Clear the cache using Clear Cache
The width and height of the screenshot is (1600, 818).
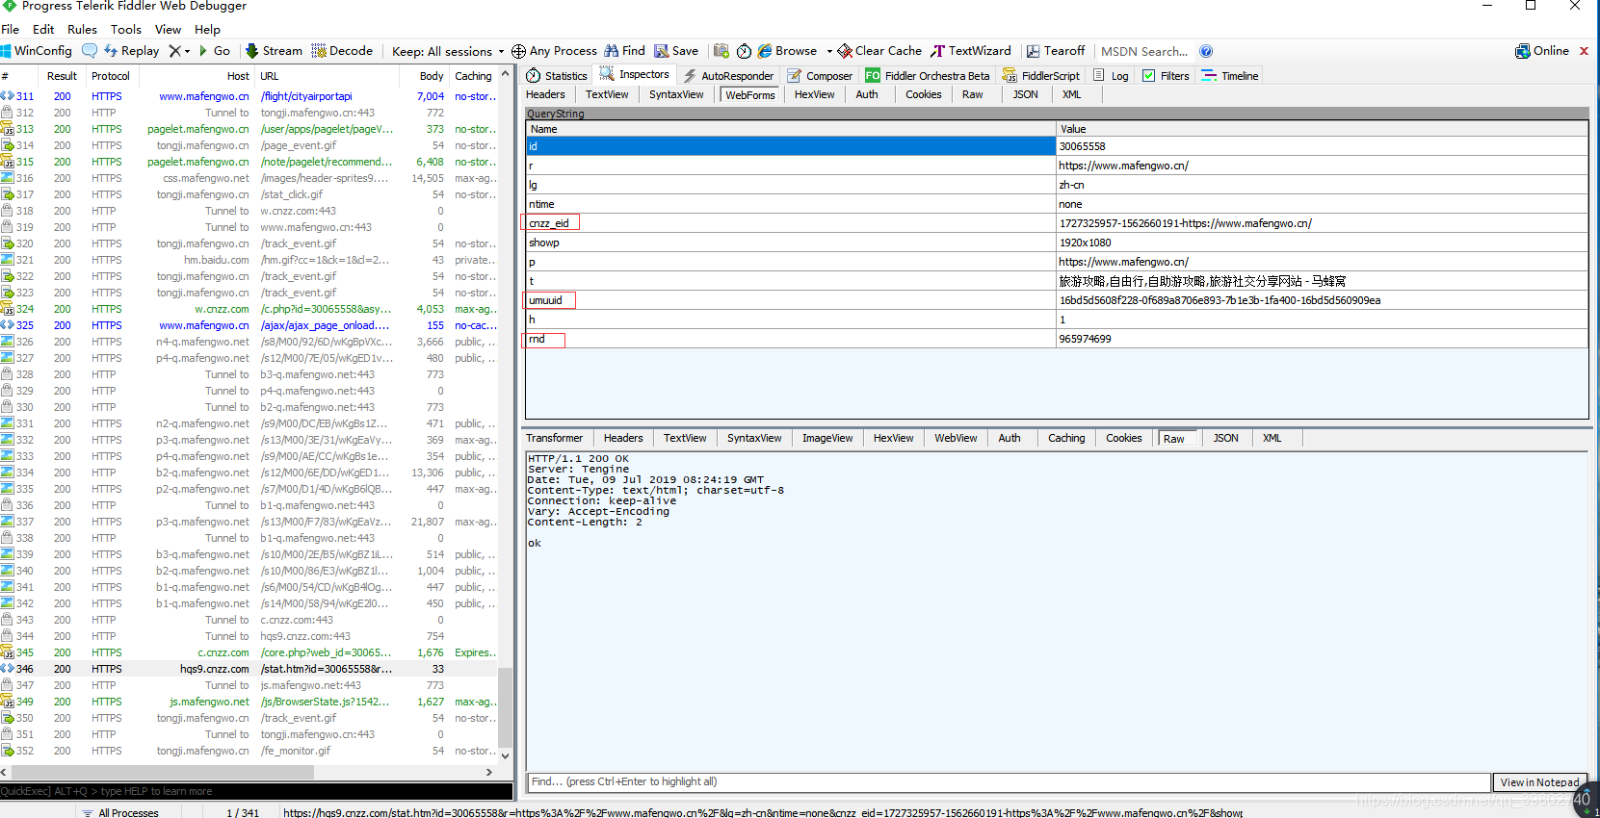[879, 51]
